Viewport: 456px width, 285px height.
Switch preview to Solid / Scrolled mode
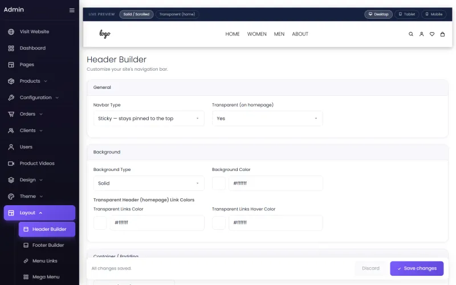pyautogui.click(x=136, y=14)
